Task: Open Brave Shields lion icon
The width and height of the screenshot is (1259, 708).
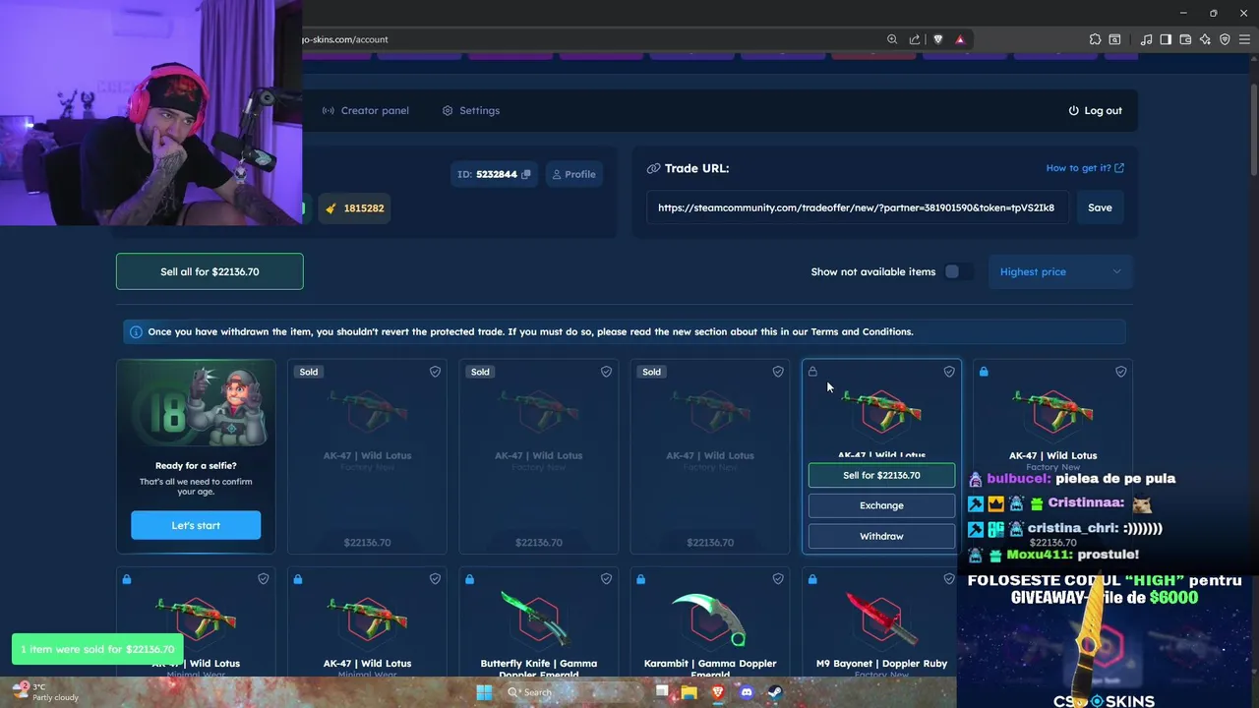Action: point(937,39)
